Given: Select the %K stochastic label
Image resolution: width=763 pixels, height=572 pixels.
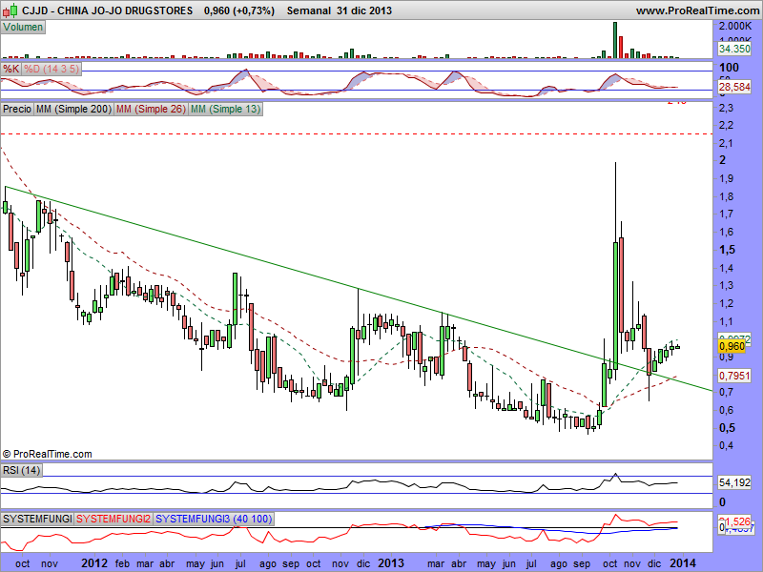Looking at the screenshot, I should click(10, 69).
